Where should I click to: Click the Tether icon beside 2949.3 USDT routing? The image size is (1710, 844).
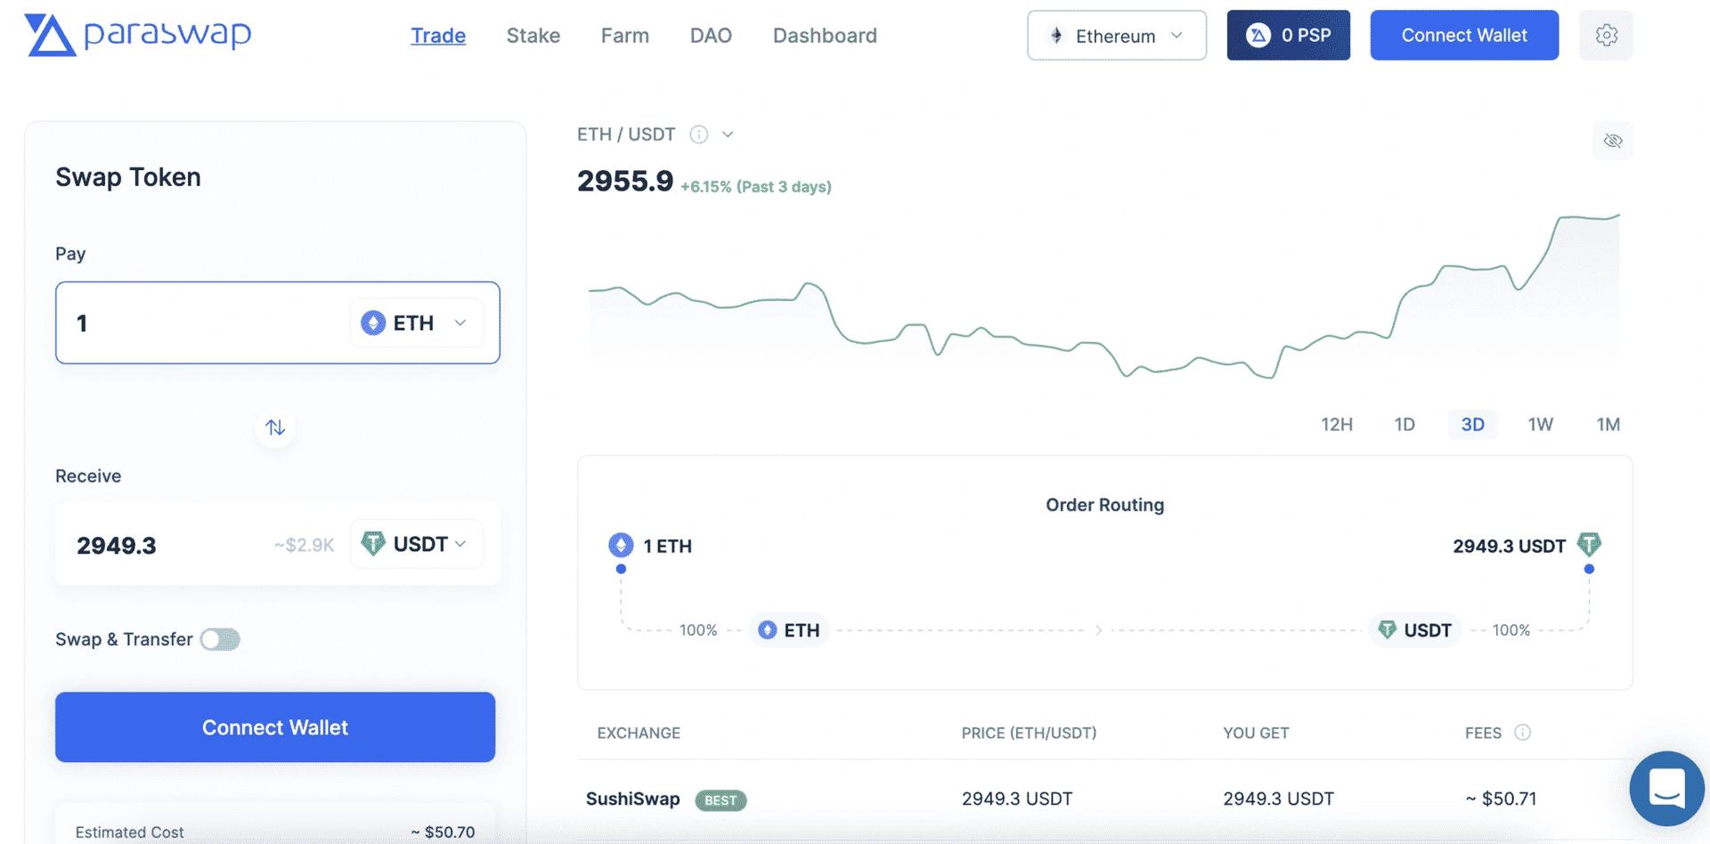click(x=1589, y=544)
